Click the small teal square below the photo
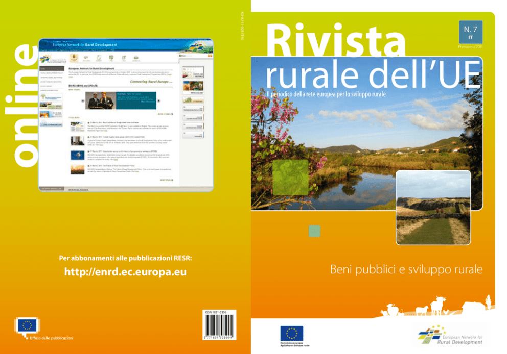Viewport: 507px width, 354px height. 314,231
